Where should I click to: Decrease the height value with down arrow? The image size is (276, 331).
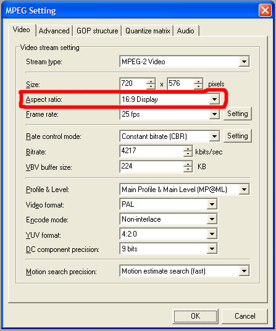pyautogui.click(x=198, y=86)
